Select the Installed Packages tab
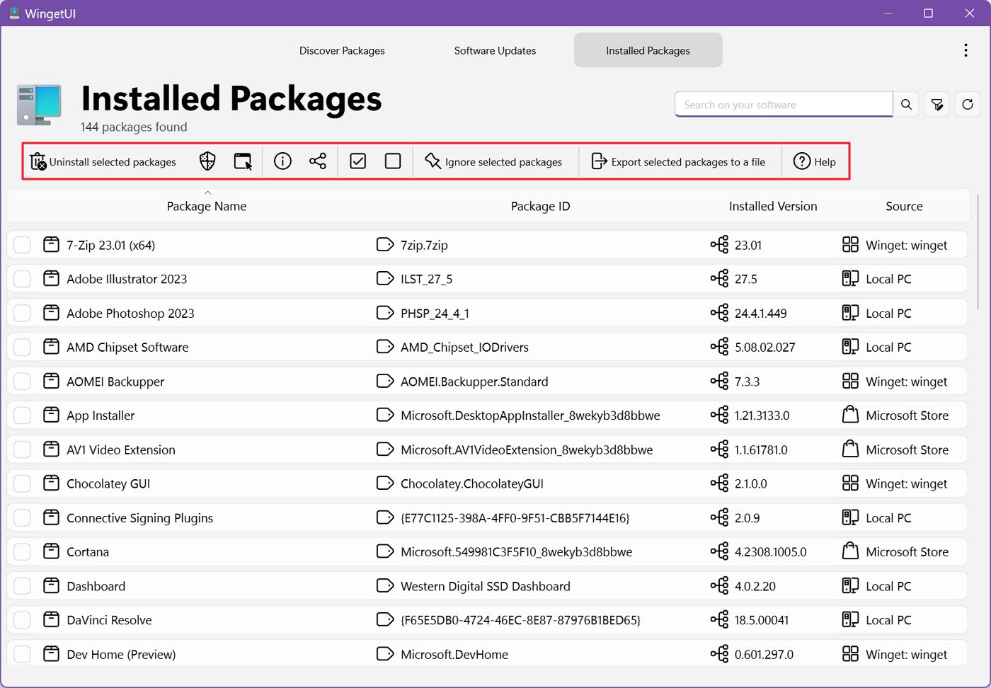 click(x=648, y=50)
